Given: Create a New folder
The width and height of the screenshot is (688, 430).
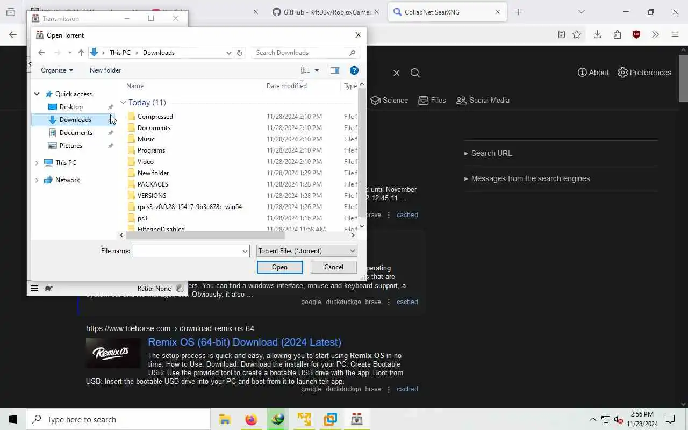Looking at the screenshot, I should (x=105, y=70).
